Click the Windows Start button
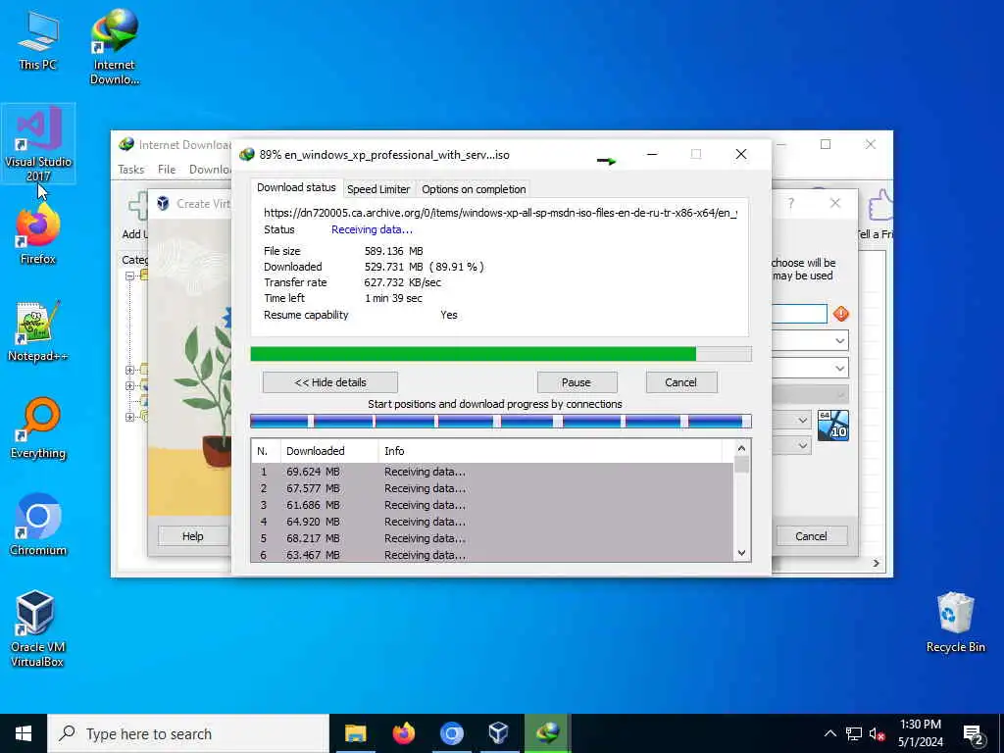This screenshot has width=1004, height=753. 24,733
